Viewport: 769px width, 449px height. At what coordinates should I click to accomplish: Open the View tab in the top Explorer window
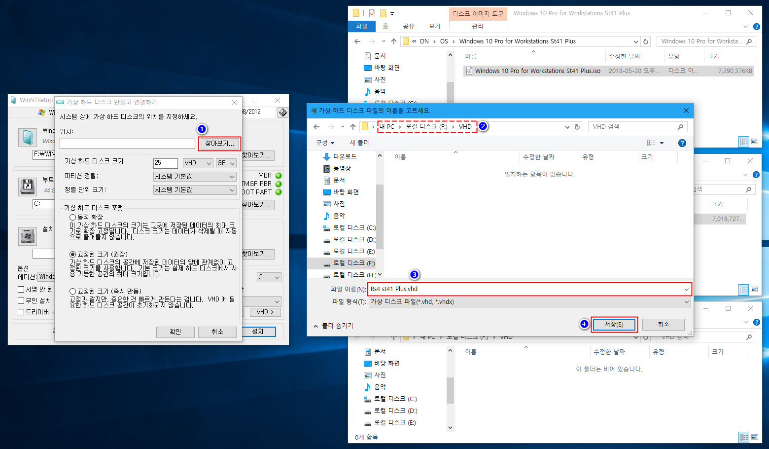434,26
